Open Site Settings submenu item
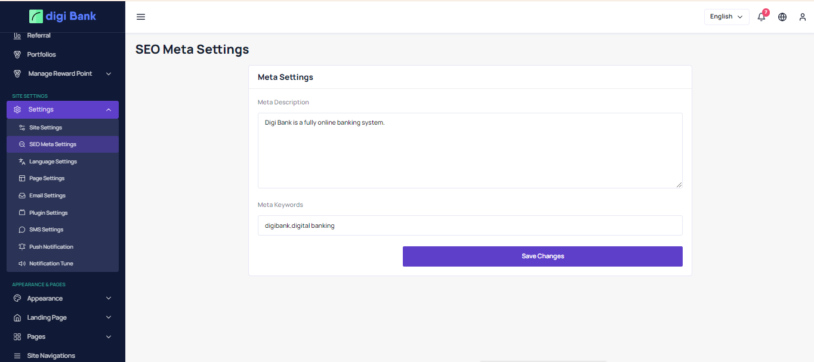The height and width of the screenshot is (362, 814). 45,128
